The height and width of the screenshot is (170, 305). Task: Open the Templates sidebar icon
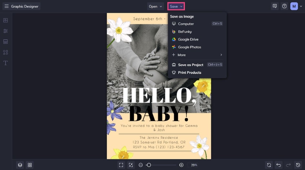pyautogui.click(x=5, y=41)
